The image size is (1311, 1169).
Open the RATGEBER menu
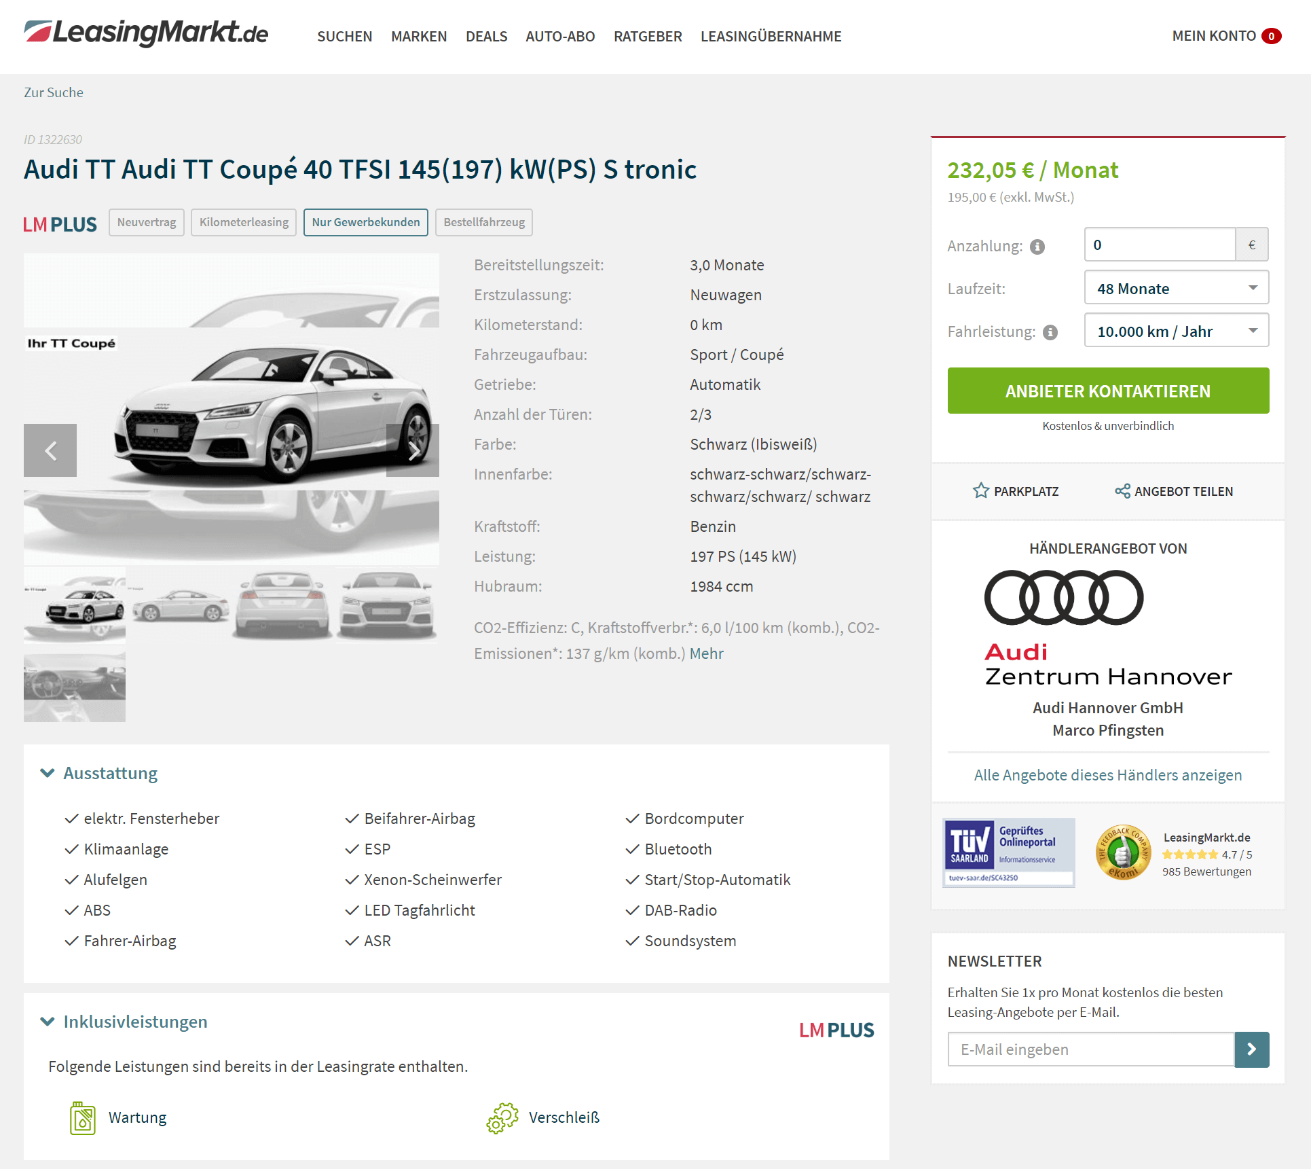[648, 37]
